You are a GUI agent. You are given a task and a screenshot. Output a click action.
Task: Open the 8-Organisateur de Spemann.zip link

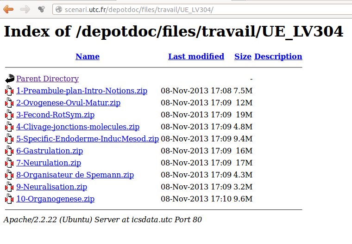[x=75, y=175]
